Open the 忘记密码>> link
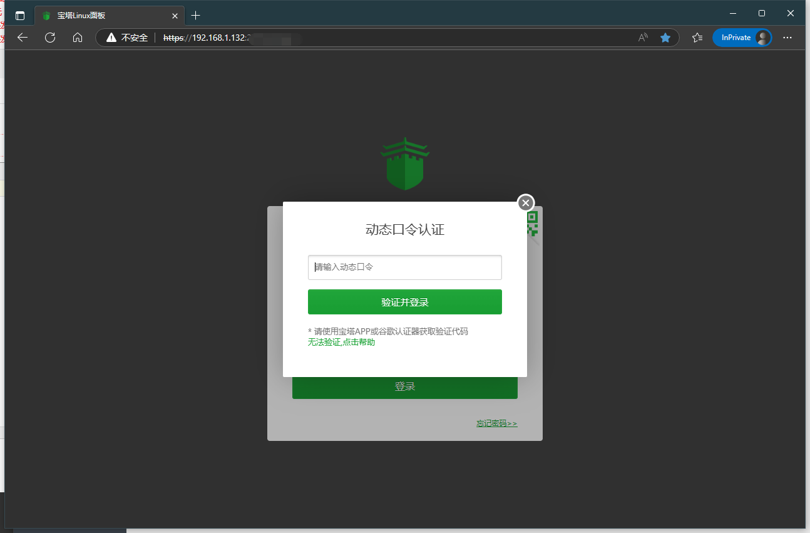Viewport: 810px width, 533px height. pyautogui.click(x=497, y=423)
